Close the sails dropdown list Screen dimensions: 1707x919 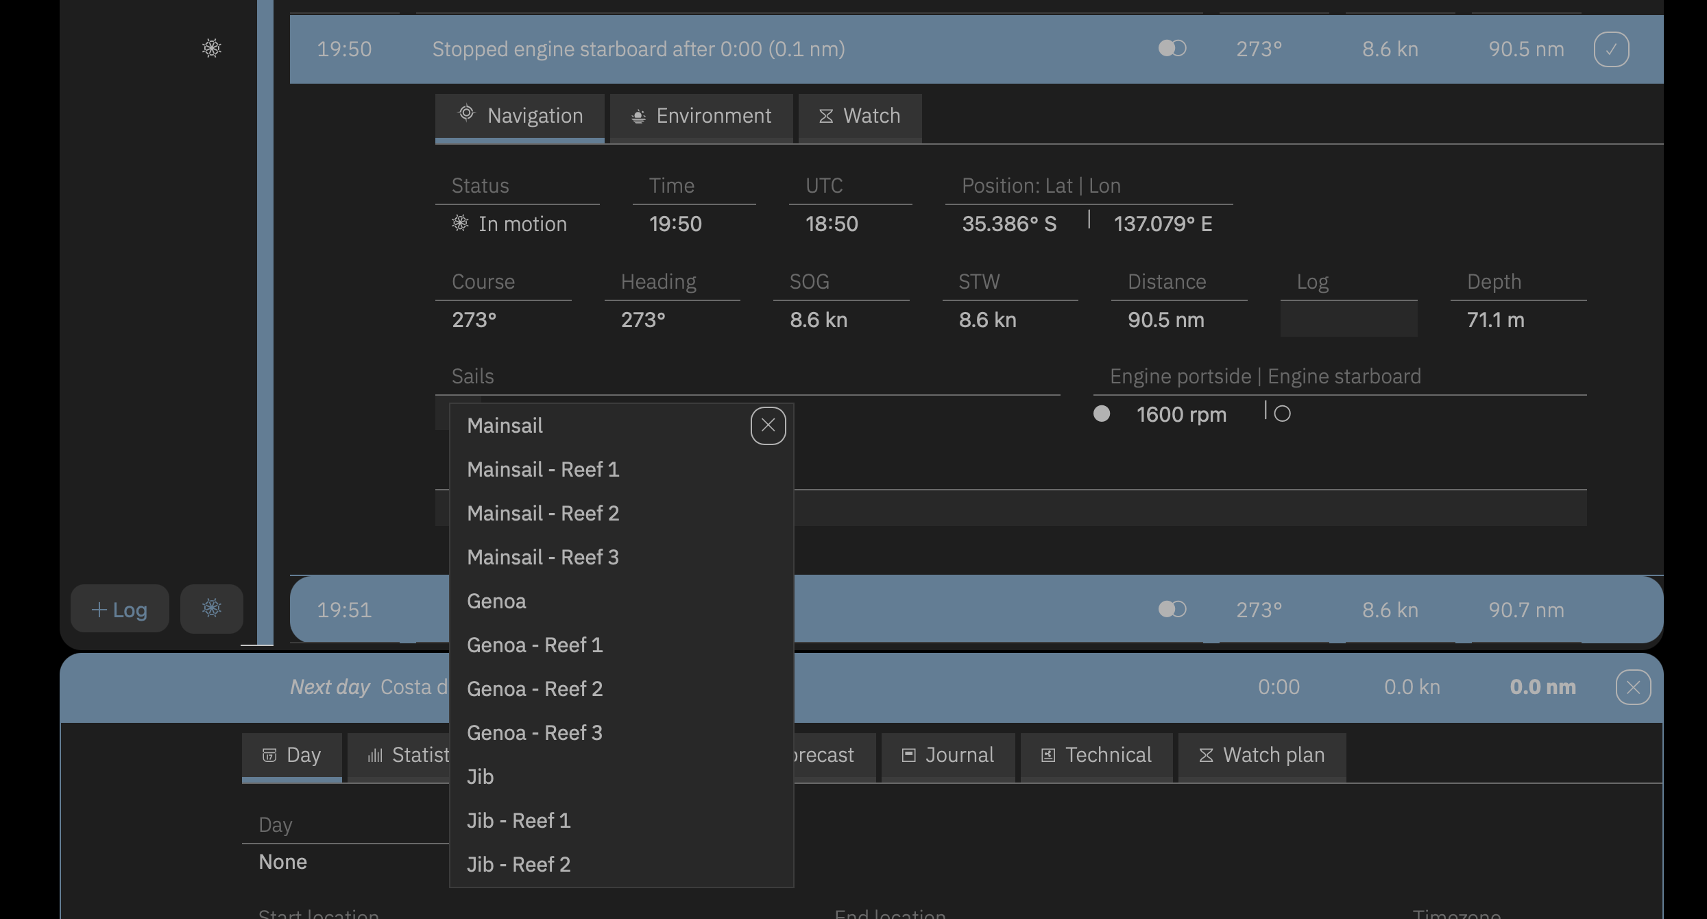pos(768,425)
